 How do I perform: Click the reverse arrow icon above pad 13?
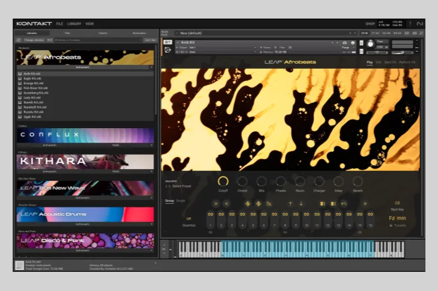(x=344, y=204)
